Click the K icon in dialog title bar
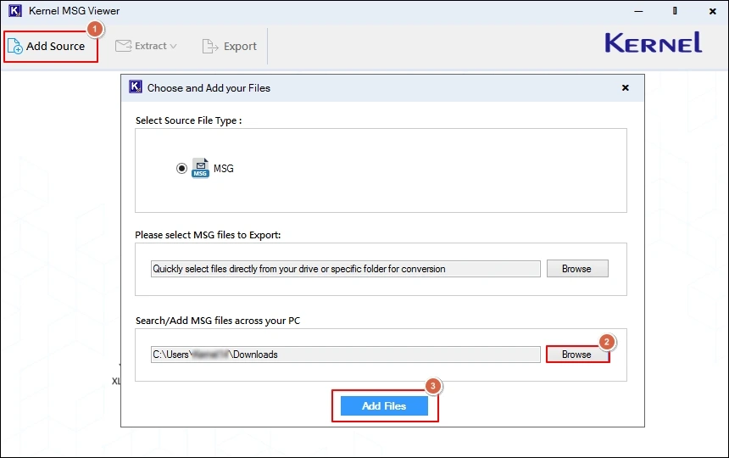The image size is (729, 458). 135,87
